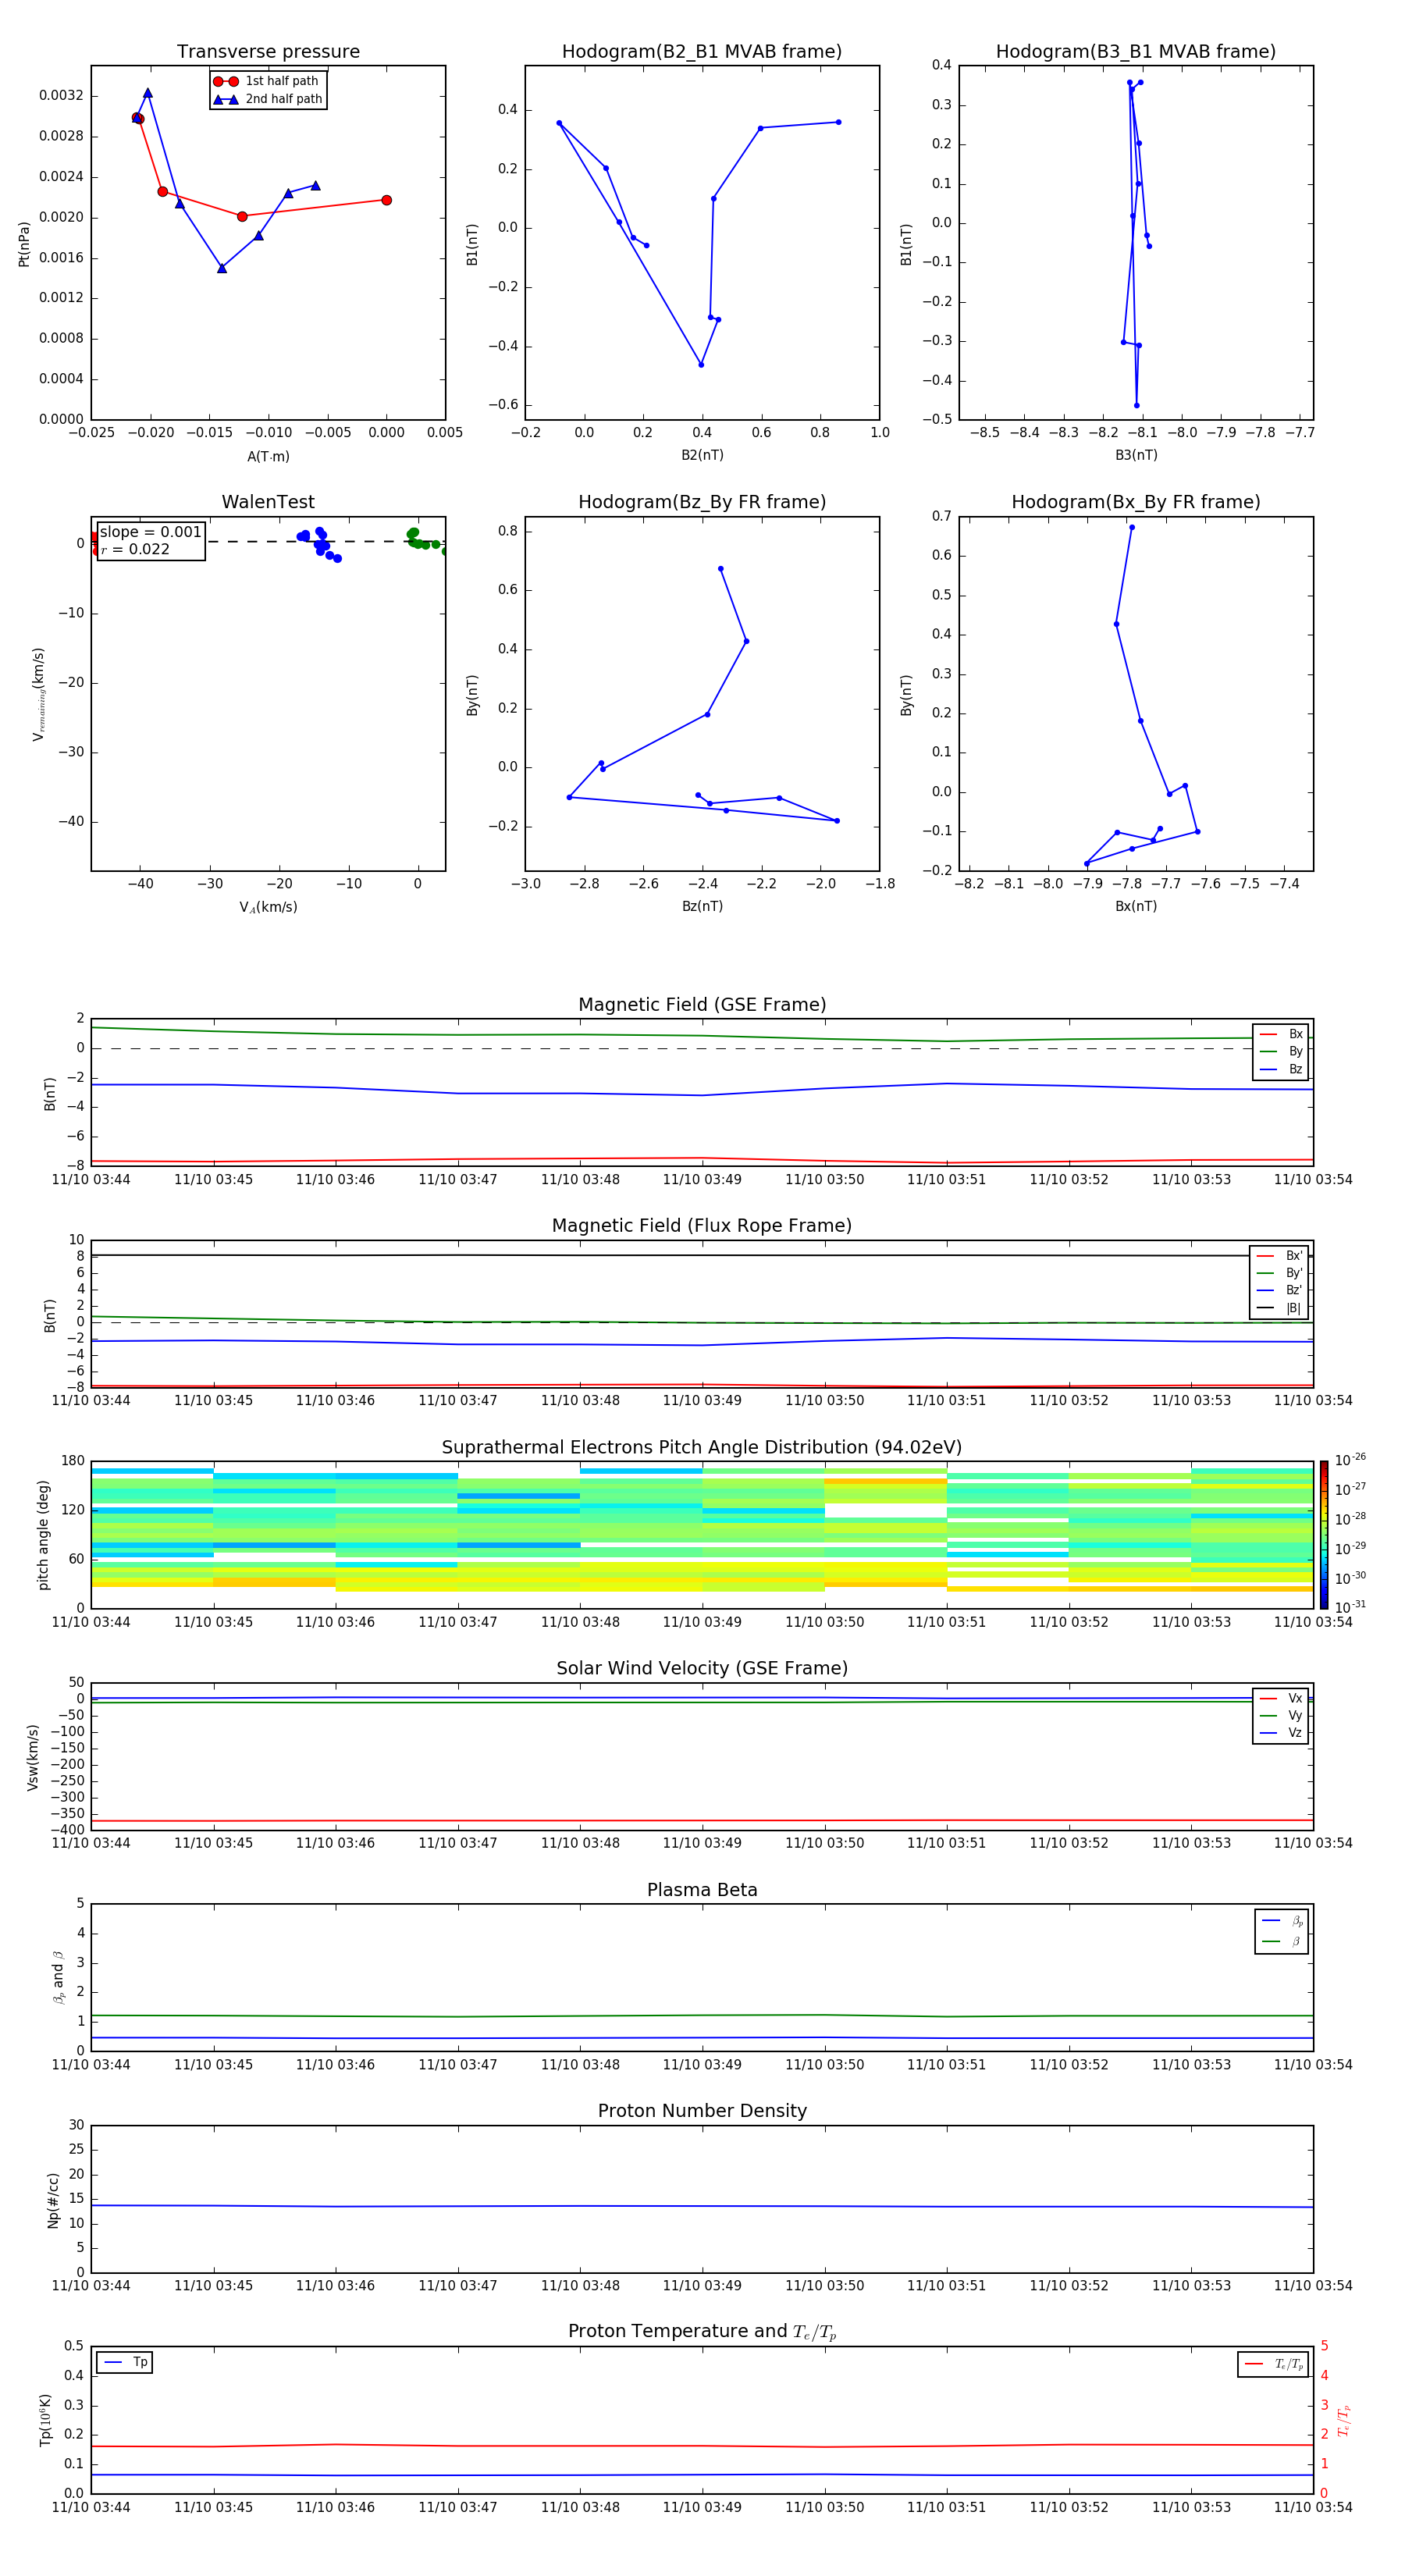Click the topmost point of Bz_By hodogram
Screen dimensions: 1405x2576
click(x=720, y=569)
